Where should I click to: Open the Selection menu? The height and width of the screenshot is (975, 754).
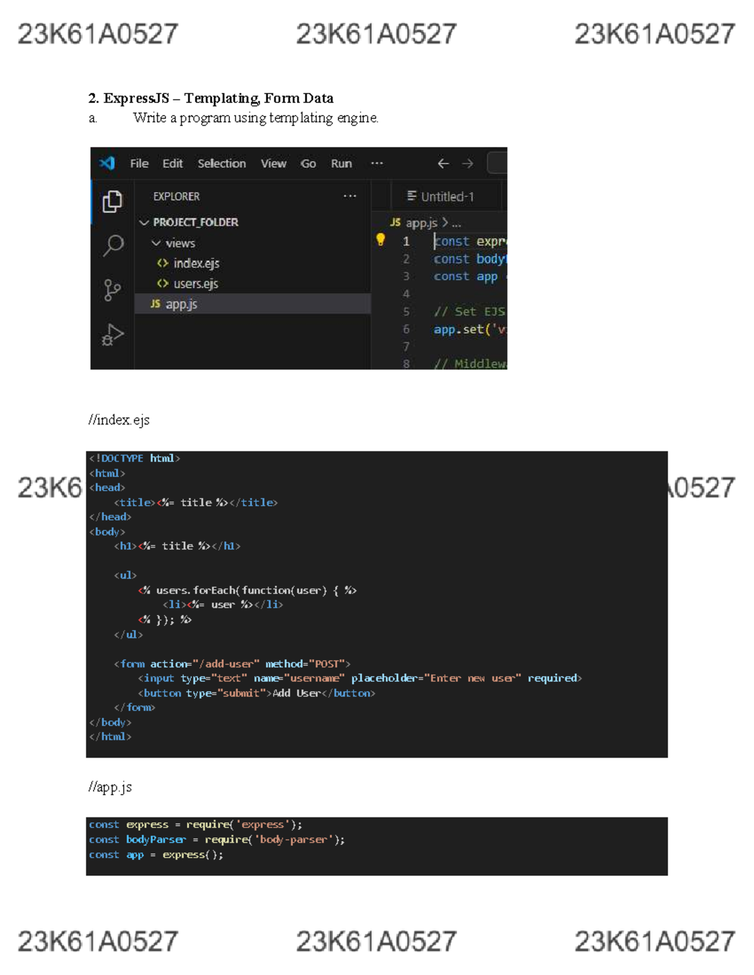pos(222,163)
